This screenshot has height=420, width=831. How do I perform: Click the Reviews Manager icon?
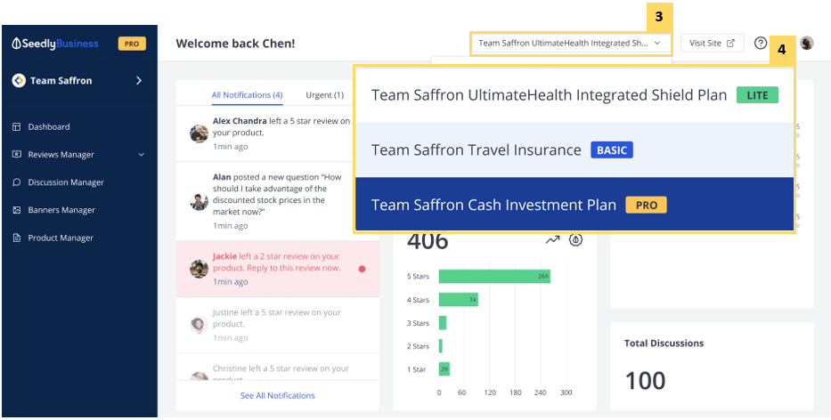click(17, 155)
